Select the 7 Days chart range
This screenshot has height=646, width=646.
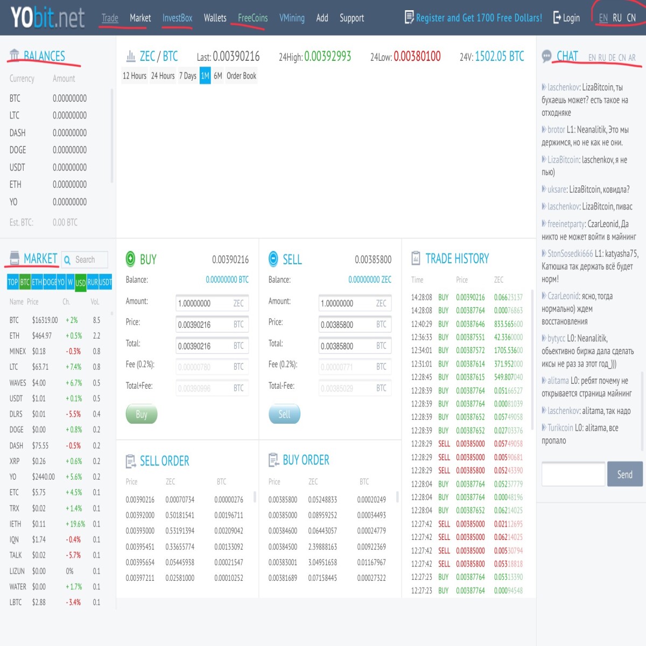pos(188,76)
